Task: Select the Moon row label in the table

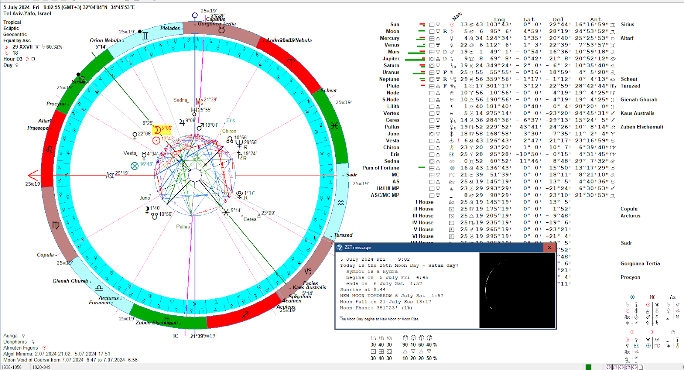Action: pos(392,31)
